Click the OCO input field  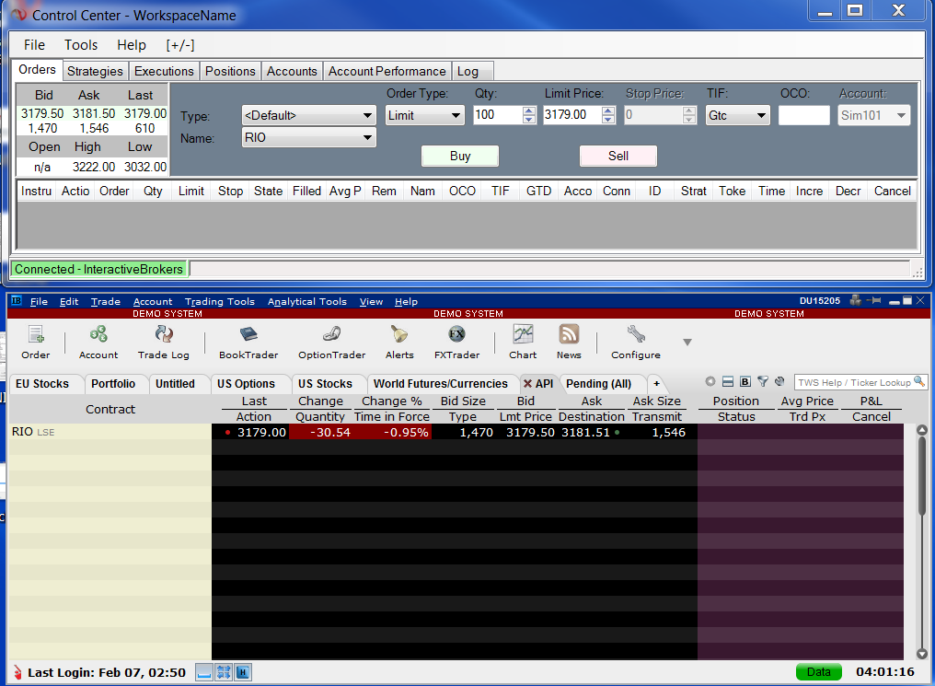[803, 115]
